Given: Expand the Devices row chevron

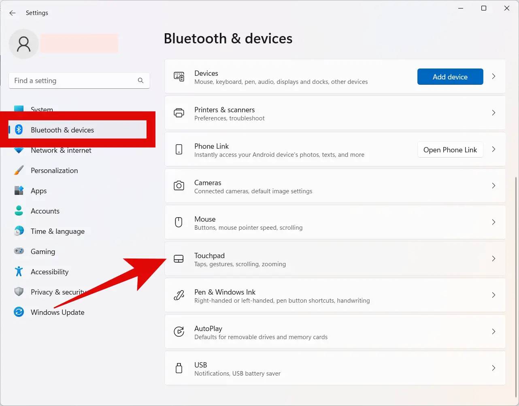Looking at the screenshot, I should [x=493, y=77].
